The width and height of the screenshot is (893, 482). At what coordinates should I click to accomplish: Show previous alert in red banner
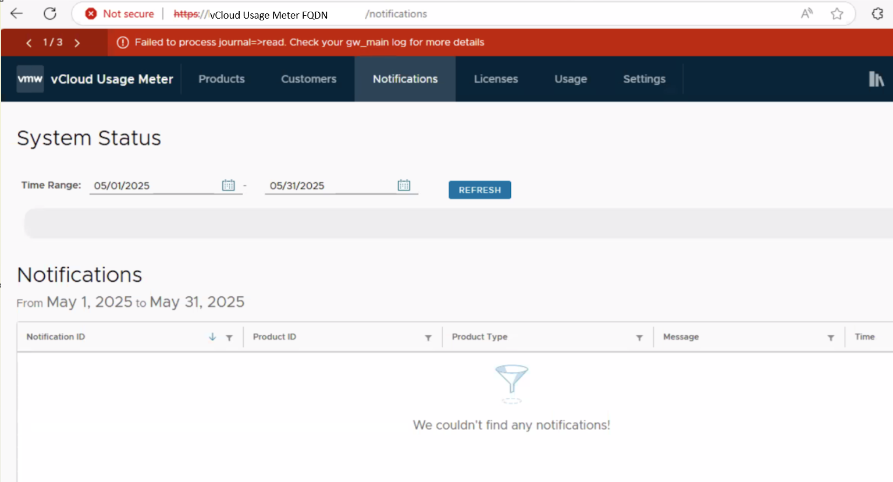click(29, 42)
